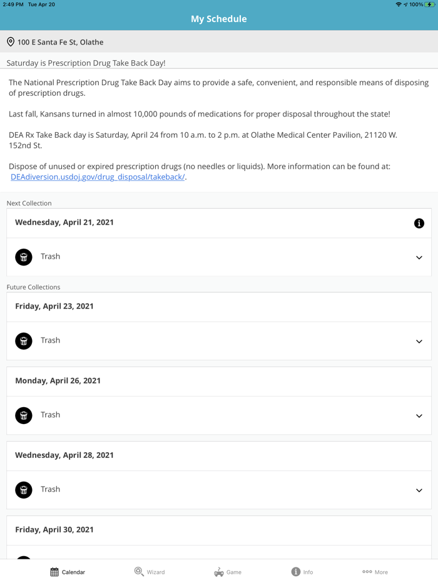Tap trash icon under Monday, April 26

[x=24, y=415]
